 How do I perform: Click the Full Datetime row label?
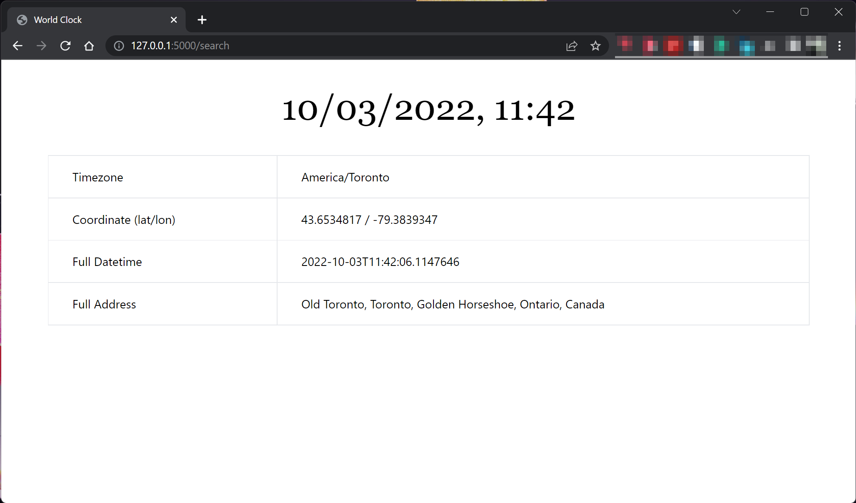[107, 262]
